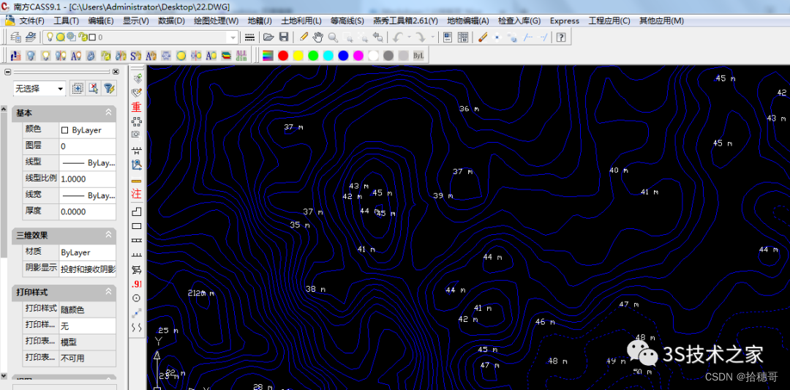Pick the red color swatch

click(283, 56)
